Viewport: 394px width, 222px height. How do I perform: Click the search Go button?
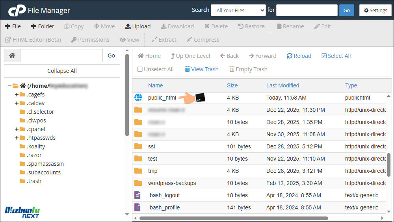click(x=346, y=10)
